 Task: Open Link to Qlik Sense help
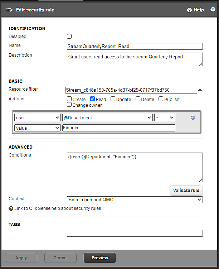[58, 208]
